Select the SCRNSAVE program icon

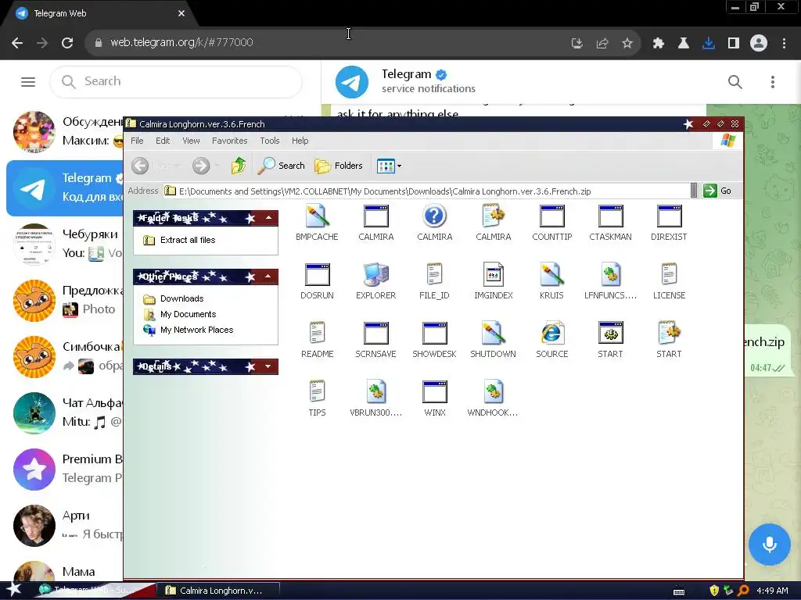[375, 334]
